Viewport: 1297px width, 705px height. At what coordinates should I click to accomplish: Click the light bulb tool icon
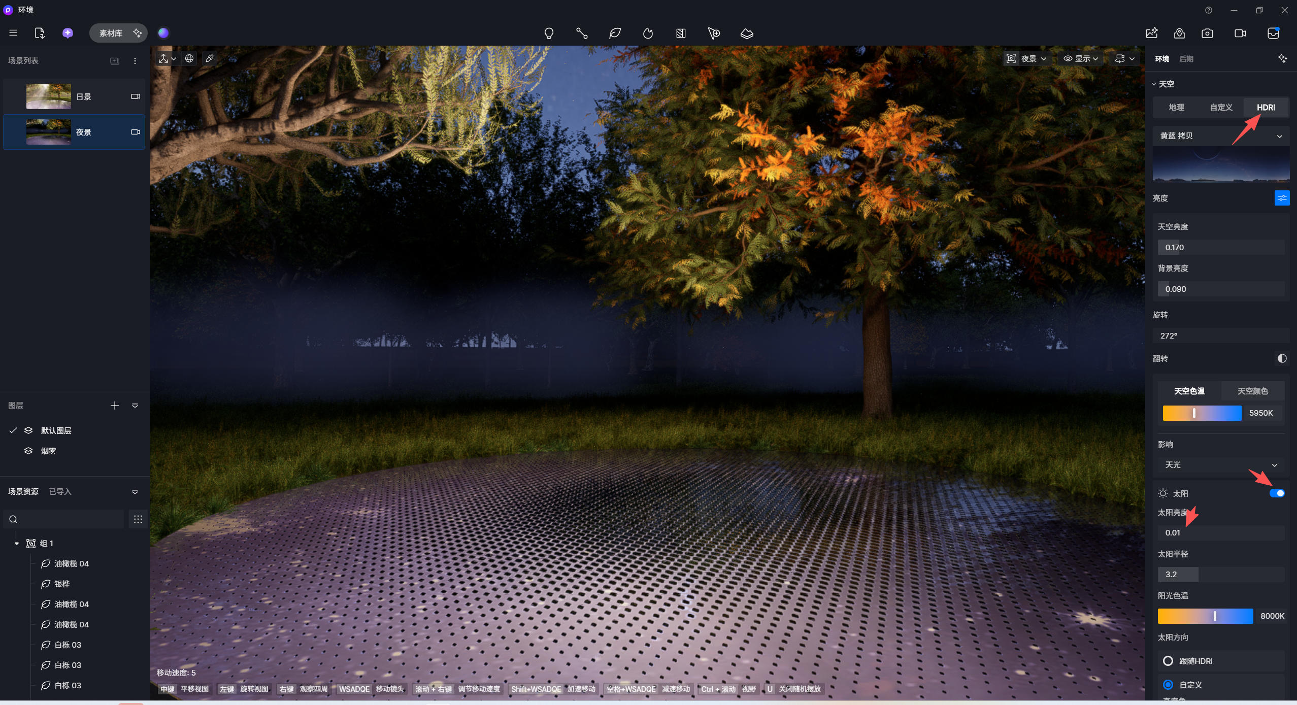click(x=549, y=33)
